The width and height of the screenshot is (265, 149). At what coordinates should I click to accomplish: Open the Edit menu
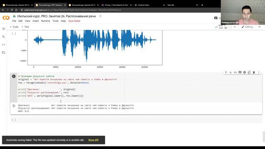pyautogui.click(x=20, y=21)
